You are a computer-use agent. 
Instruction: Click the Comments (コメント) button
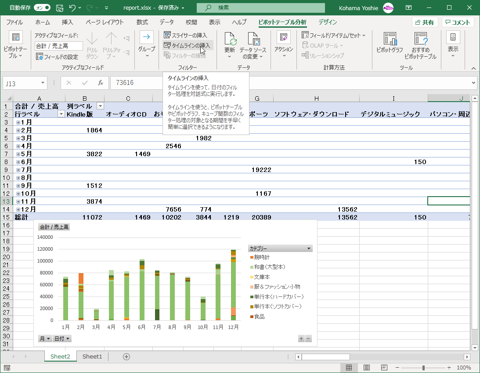pos(458,22)
